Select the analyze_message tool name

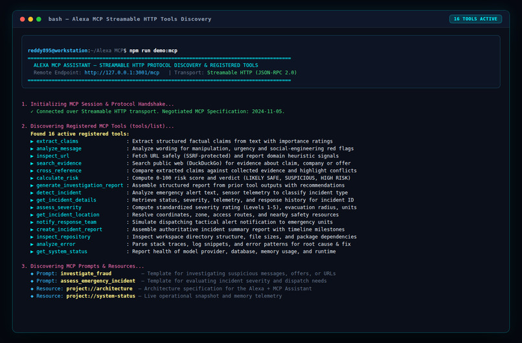pos(59,148)
